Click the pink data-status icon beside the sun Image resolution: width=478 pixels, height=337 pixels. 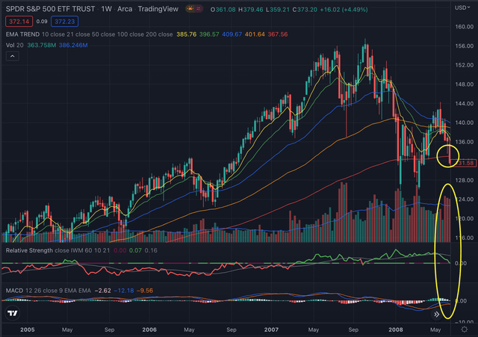click(x=199, y=9)
